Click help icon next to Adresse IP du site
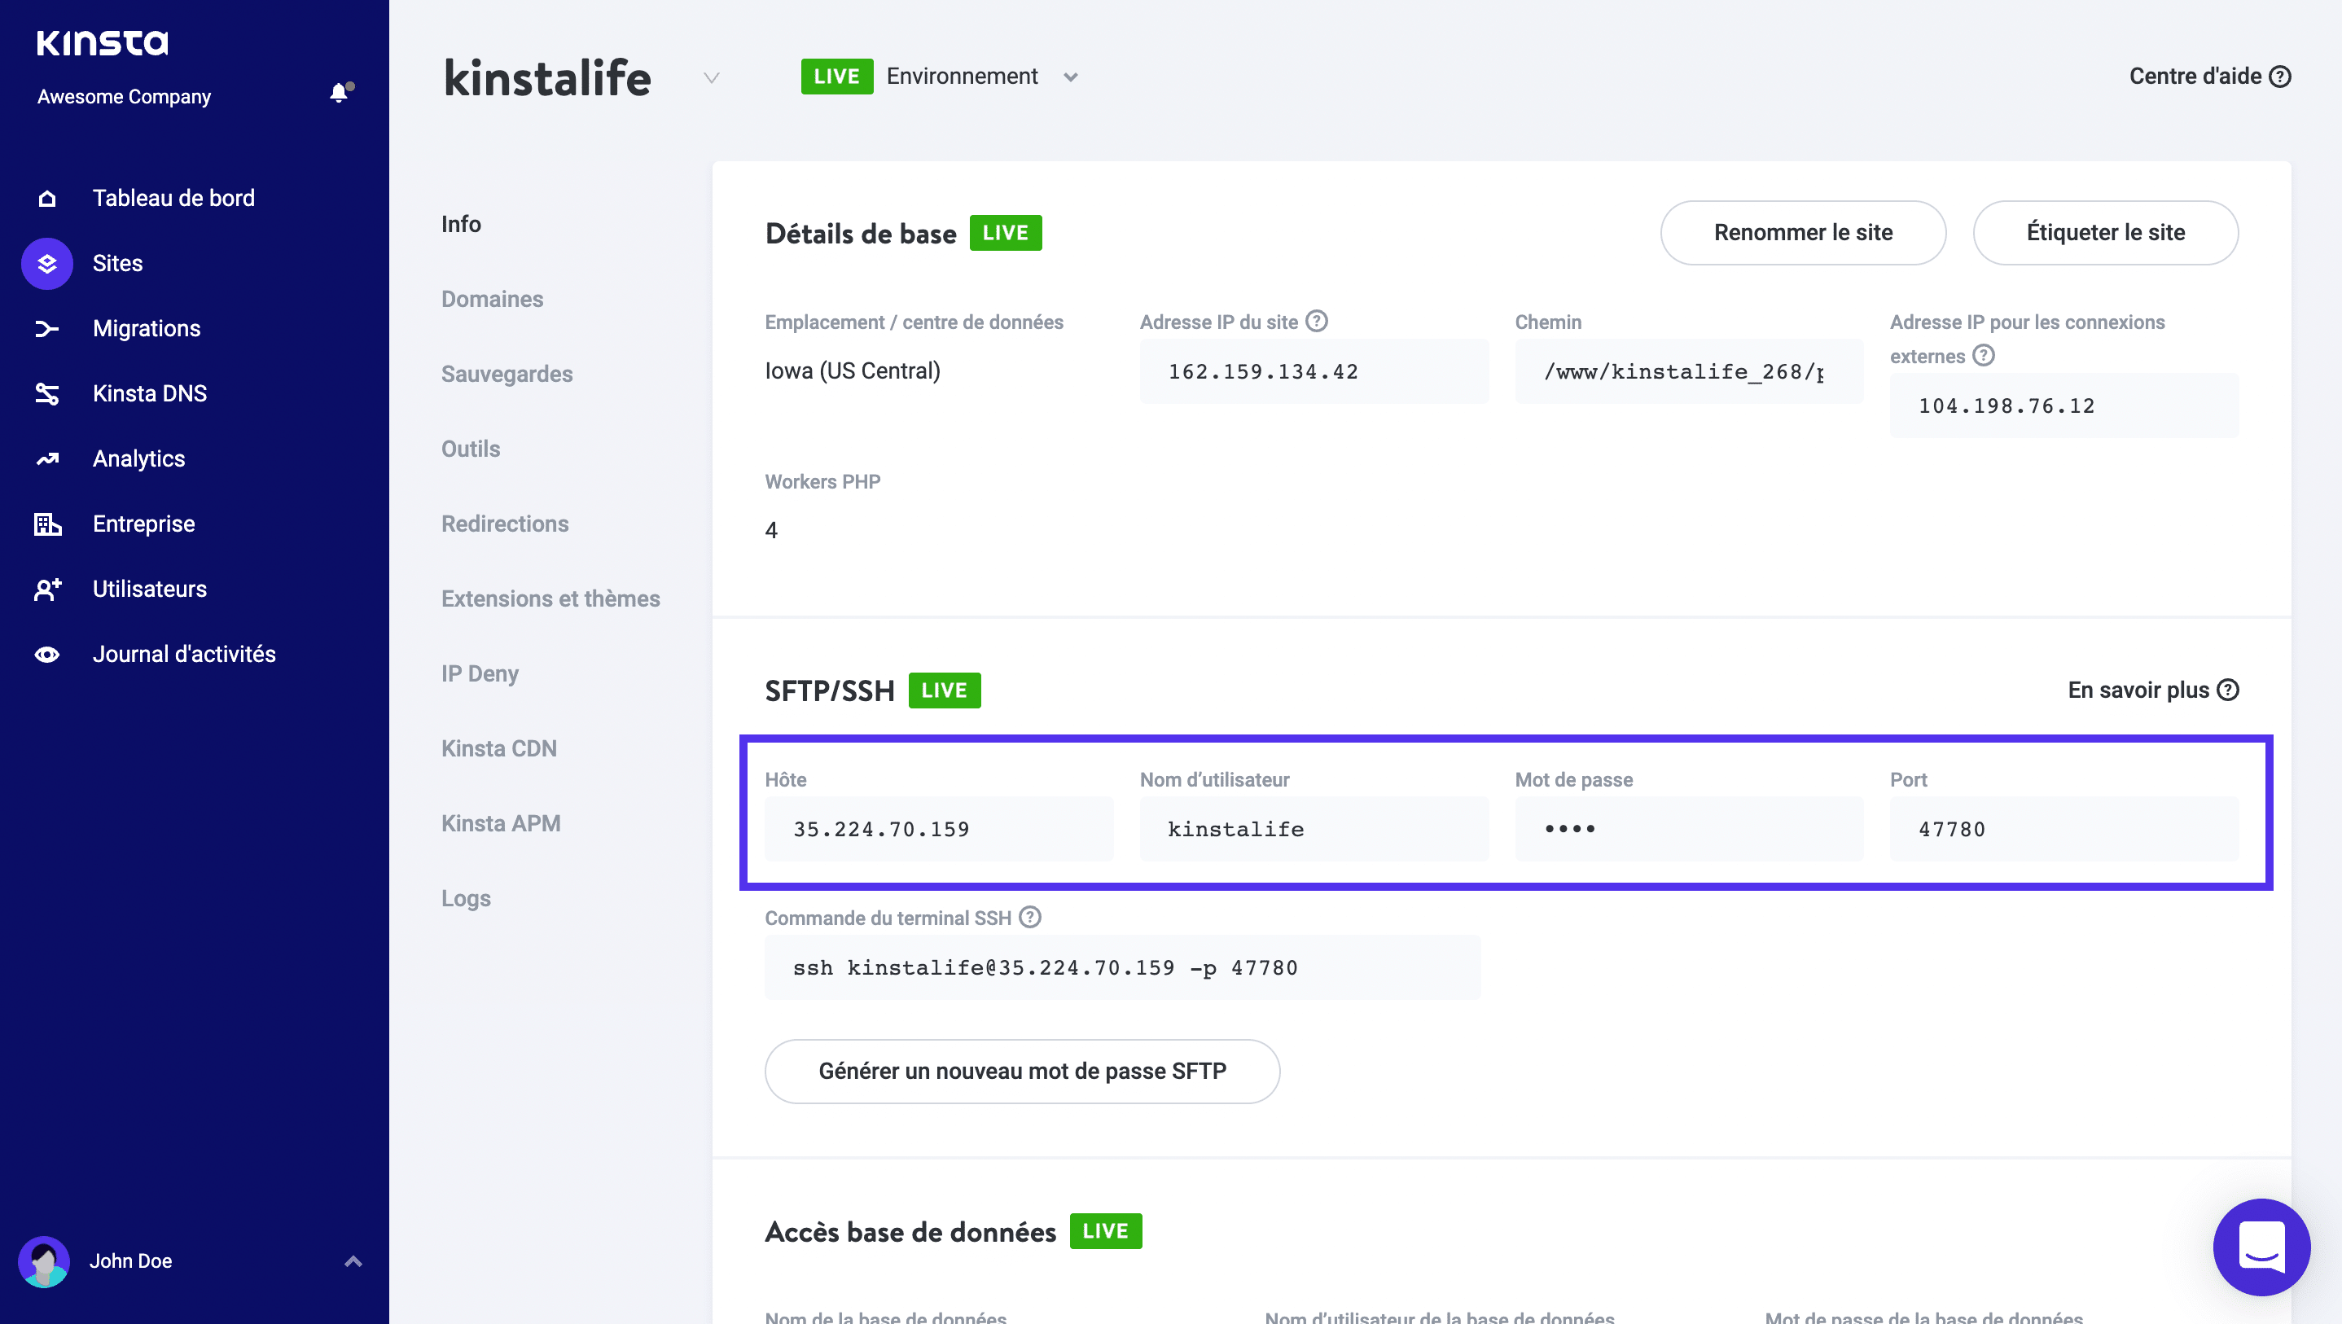Screen dimensions: 2342x1324 tap(1317, 321)
